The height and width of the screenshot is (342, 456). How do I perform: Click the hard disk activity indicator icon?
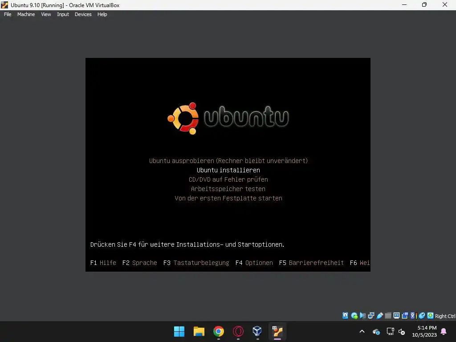pyautogui.click(x=345, y=316)
